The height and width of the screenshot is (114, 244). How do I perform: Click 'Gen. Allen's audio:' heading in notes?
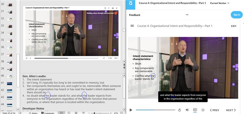34,76
